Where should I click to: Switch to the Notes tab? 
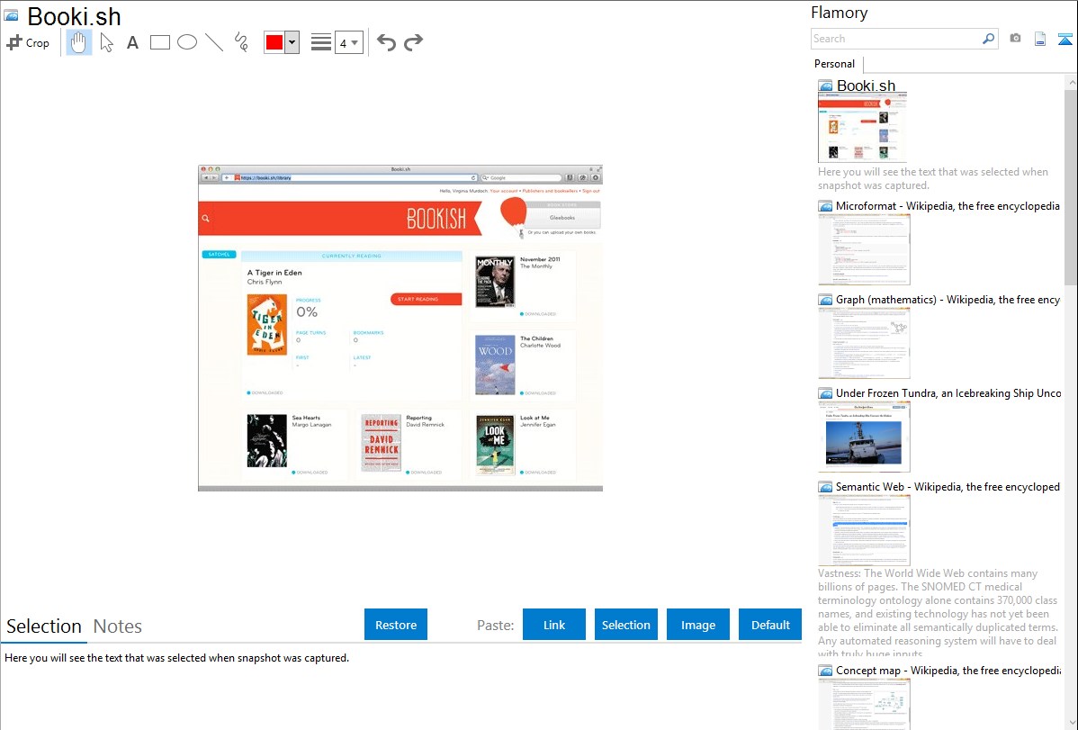(118, 626)
